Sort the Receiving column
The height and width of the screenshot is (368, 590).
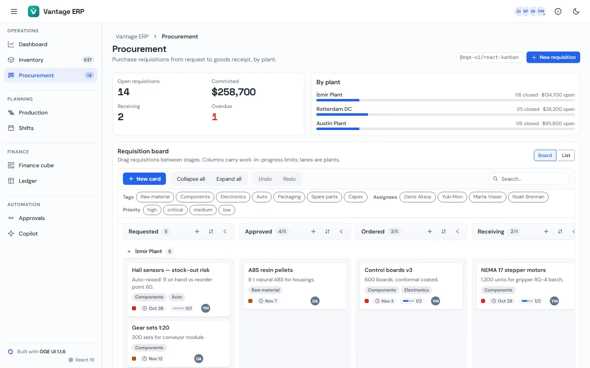(560, 231)
